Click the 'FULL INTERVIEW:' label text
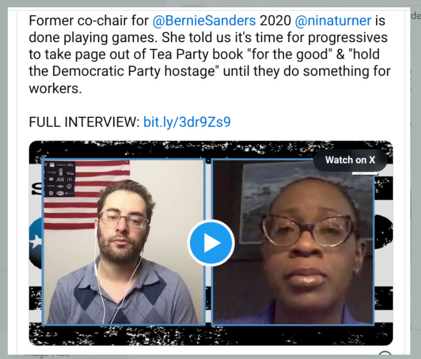Image resolution: width=421 pixels, height=359 pixels. pos(84,122)
